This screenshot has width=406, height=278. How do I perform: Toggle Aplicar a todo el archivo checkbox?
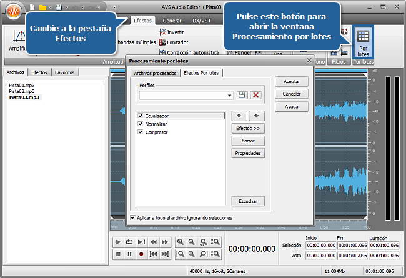pos(132,218)
